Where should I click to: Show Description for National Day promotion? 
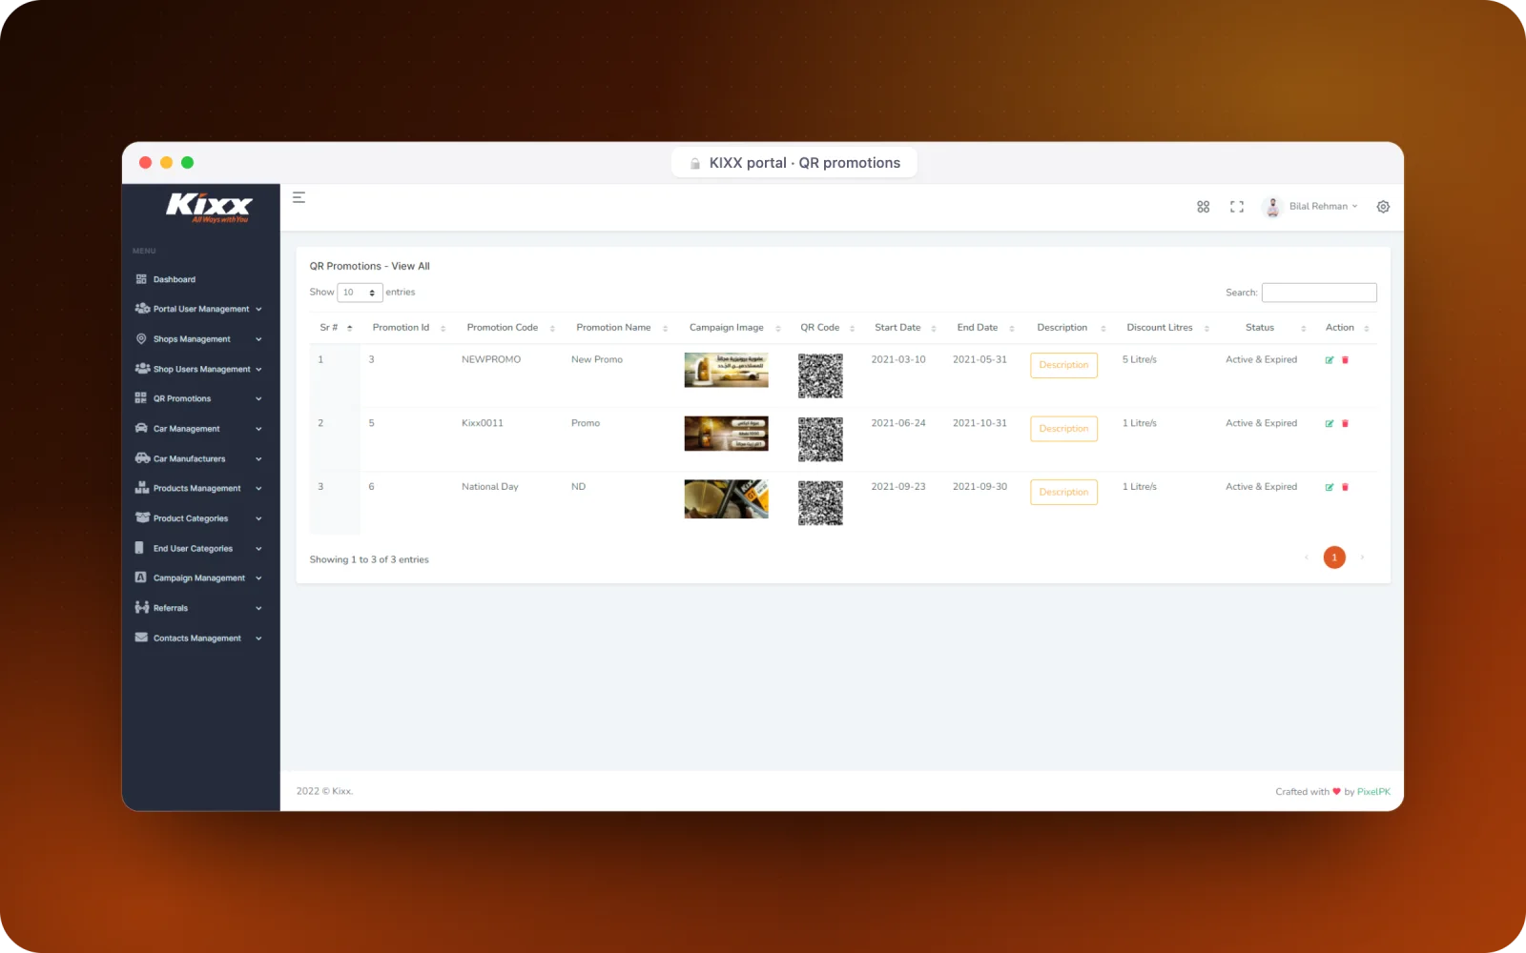pos(1063,492)
